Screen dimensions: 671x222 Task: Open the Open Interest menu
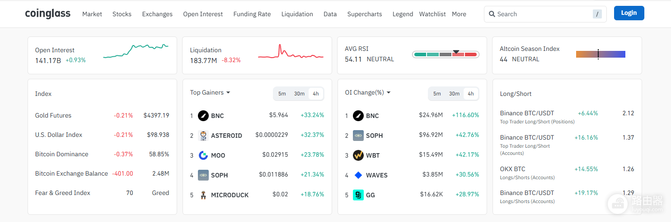pos(203,14)
